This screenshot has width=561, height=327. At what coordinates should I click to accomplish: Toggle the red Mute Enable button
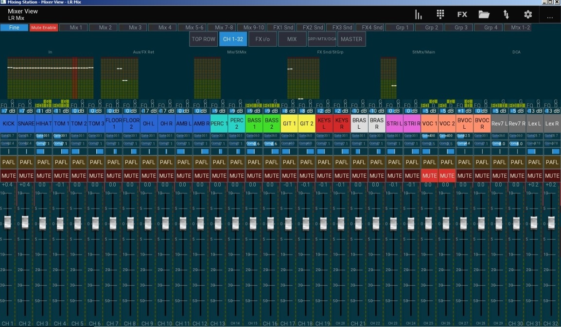[44, 28]
